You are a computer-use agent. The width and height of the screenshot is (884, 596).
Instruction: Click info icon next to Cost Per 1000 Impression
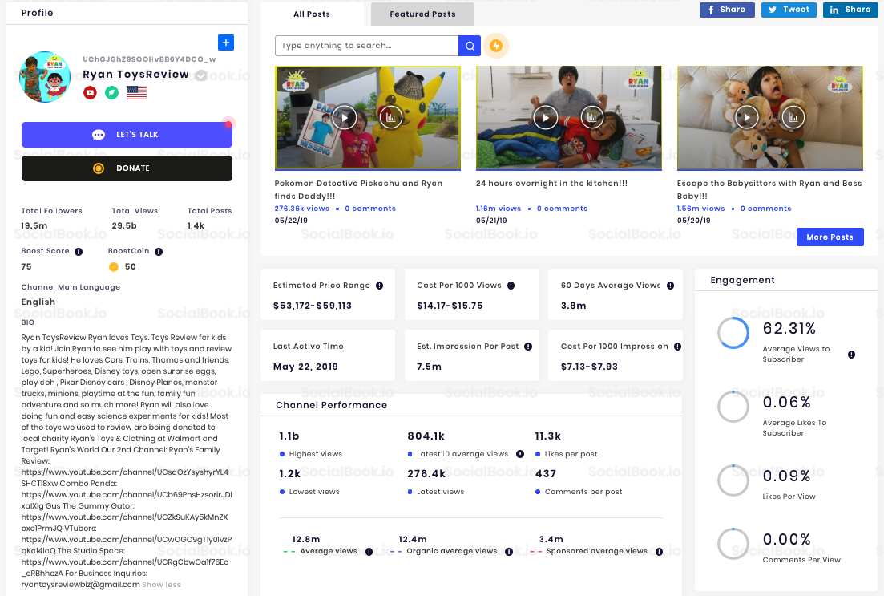(x=678, y=347)
